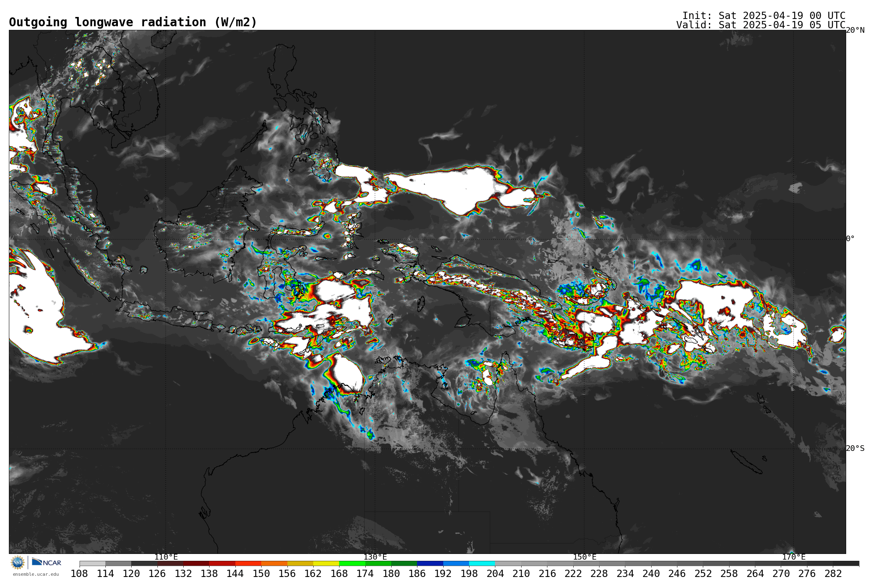872x579 pixels.
Task: Pick the dark green 180–186 colorbar swatch
Action: (404, 563)
